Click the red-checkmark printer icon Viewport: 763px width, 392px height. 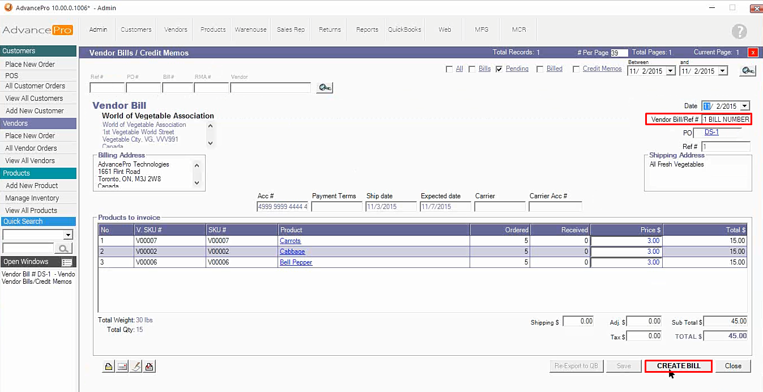pos(149,367)
